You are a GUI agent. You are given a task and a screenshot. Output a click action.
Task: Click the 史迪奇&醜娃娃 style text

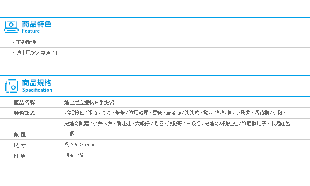[221, 124]
